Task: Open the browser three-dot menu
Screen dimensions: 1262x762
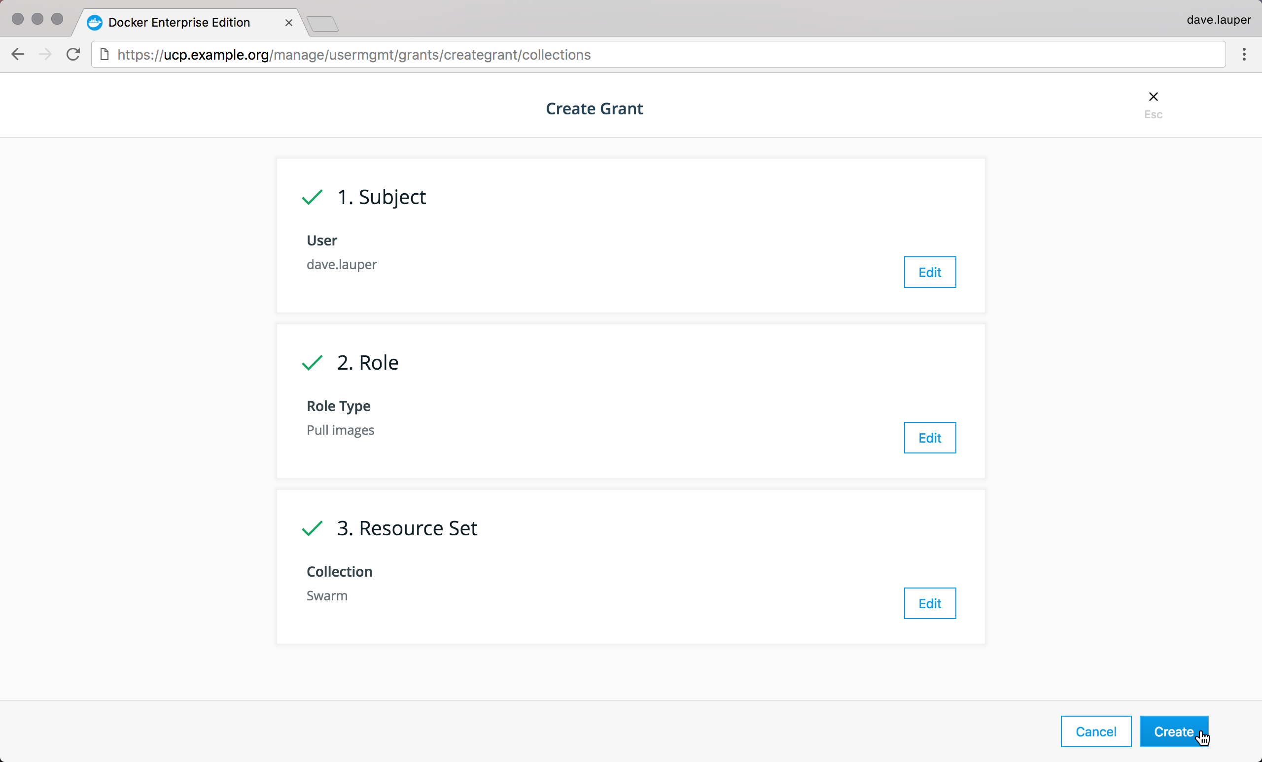Action: coord(1244,54)
